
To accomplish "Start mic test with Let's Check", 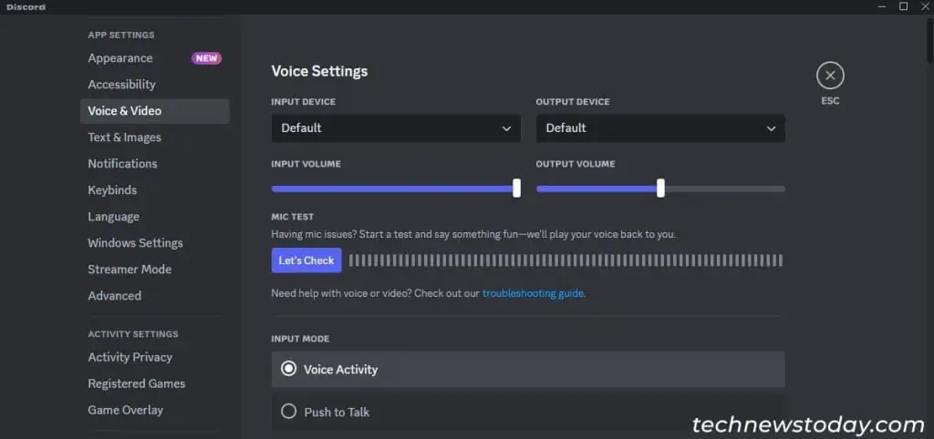I will [306, 260].
